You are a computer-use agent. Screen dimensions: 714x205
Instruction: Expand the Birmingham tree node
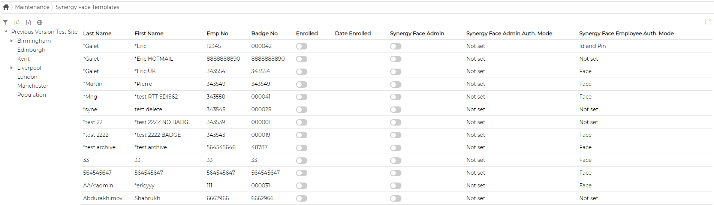12,41
